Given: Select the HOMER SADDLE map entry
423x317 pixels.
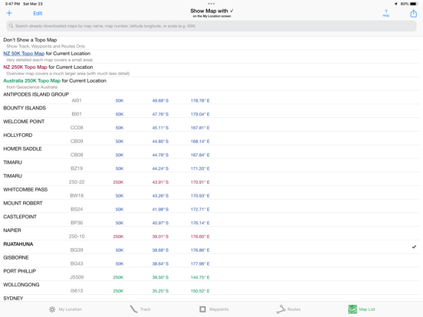Looking at the screenshot, I should (x=211, y=152).
